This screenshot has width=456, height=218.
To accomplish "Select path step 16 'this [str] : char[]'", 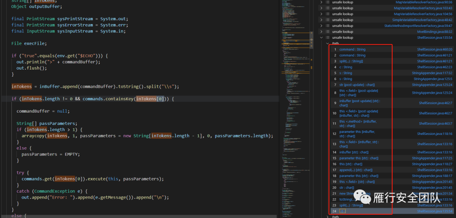I will tap(350, 164).
